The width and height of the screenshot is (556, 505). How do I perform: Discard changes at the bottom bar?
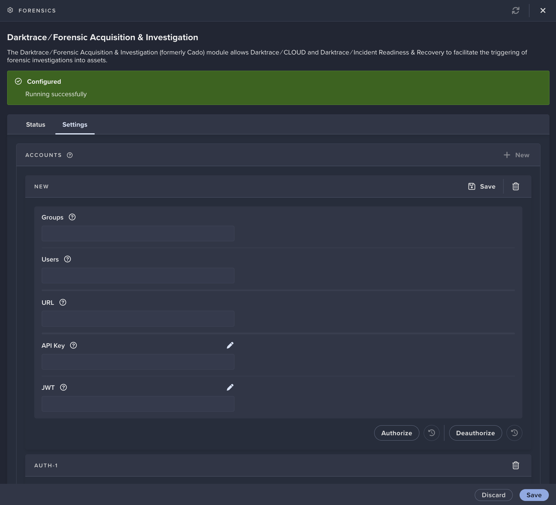pos(493,495)
